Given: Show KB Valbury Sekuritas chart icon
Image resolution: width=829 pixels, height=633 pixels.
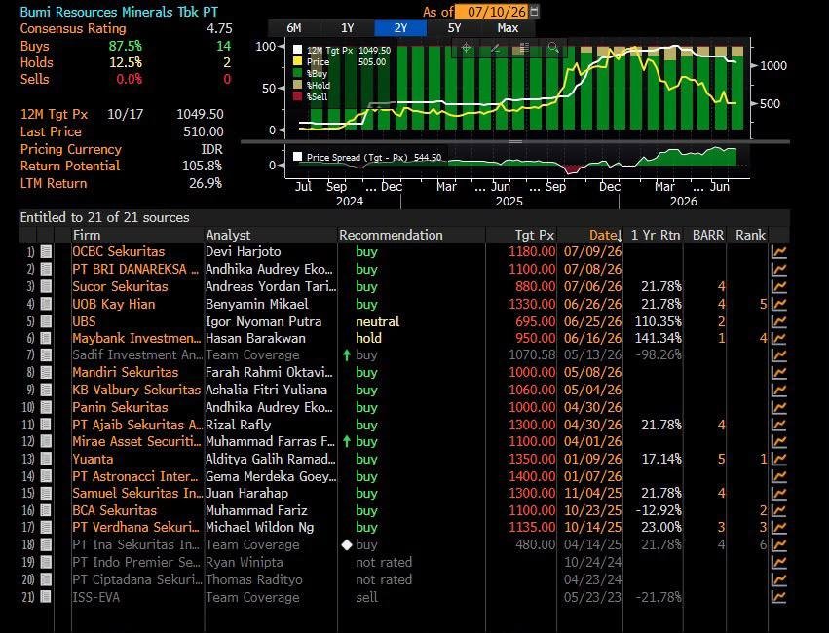Looking at the screenshot, I should [778, 390].
